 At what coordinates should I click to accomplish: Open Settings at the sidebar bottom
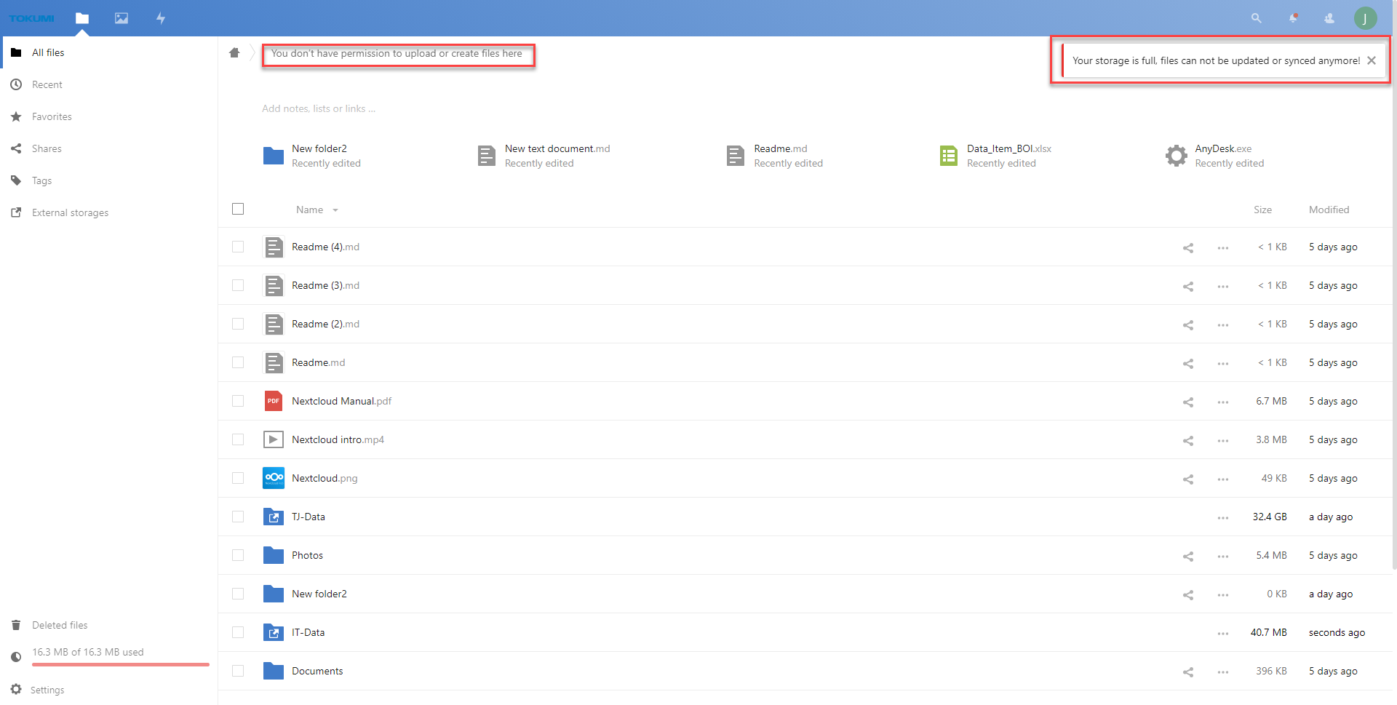click(47, 690)
